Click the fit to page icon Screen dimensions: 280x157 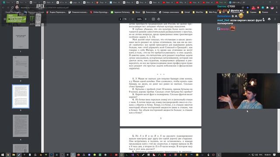tap(154, 19)
